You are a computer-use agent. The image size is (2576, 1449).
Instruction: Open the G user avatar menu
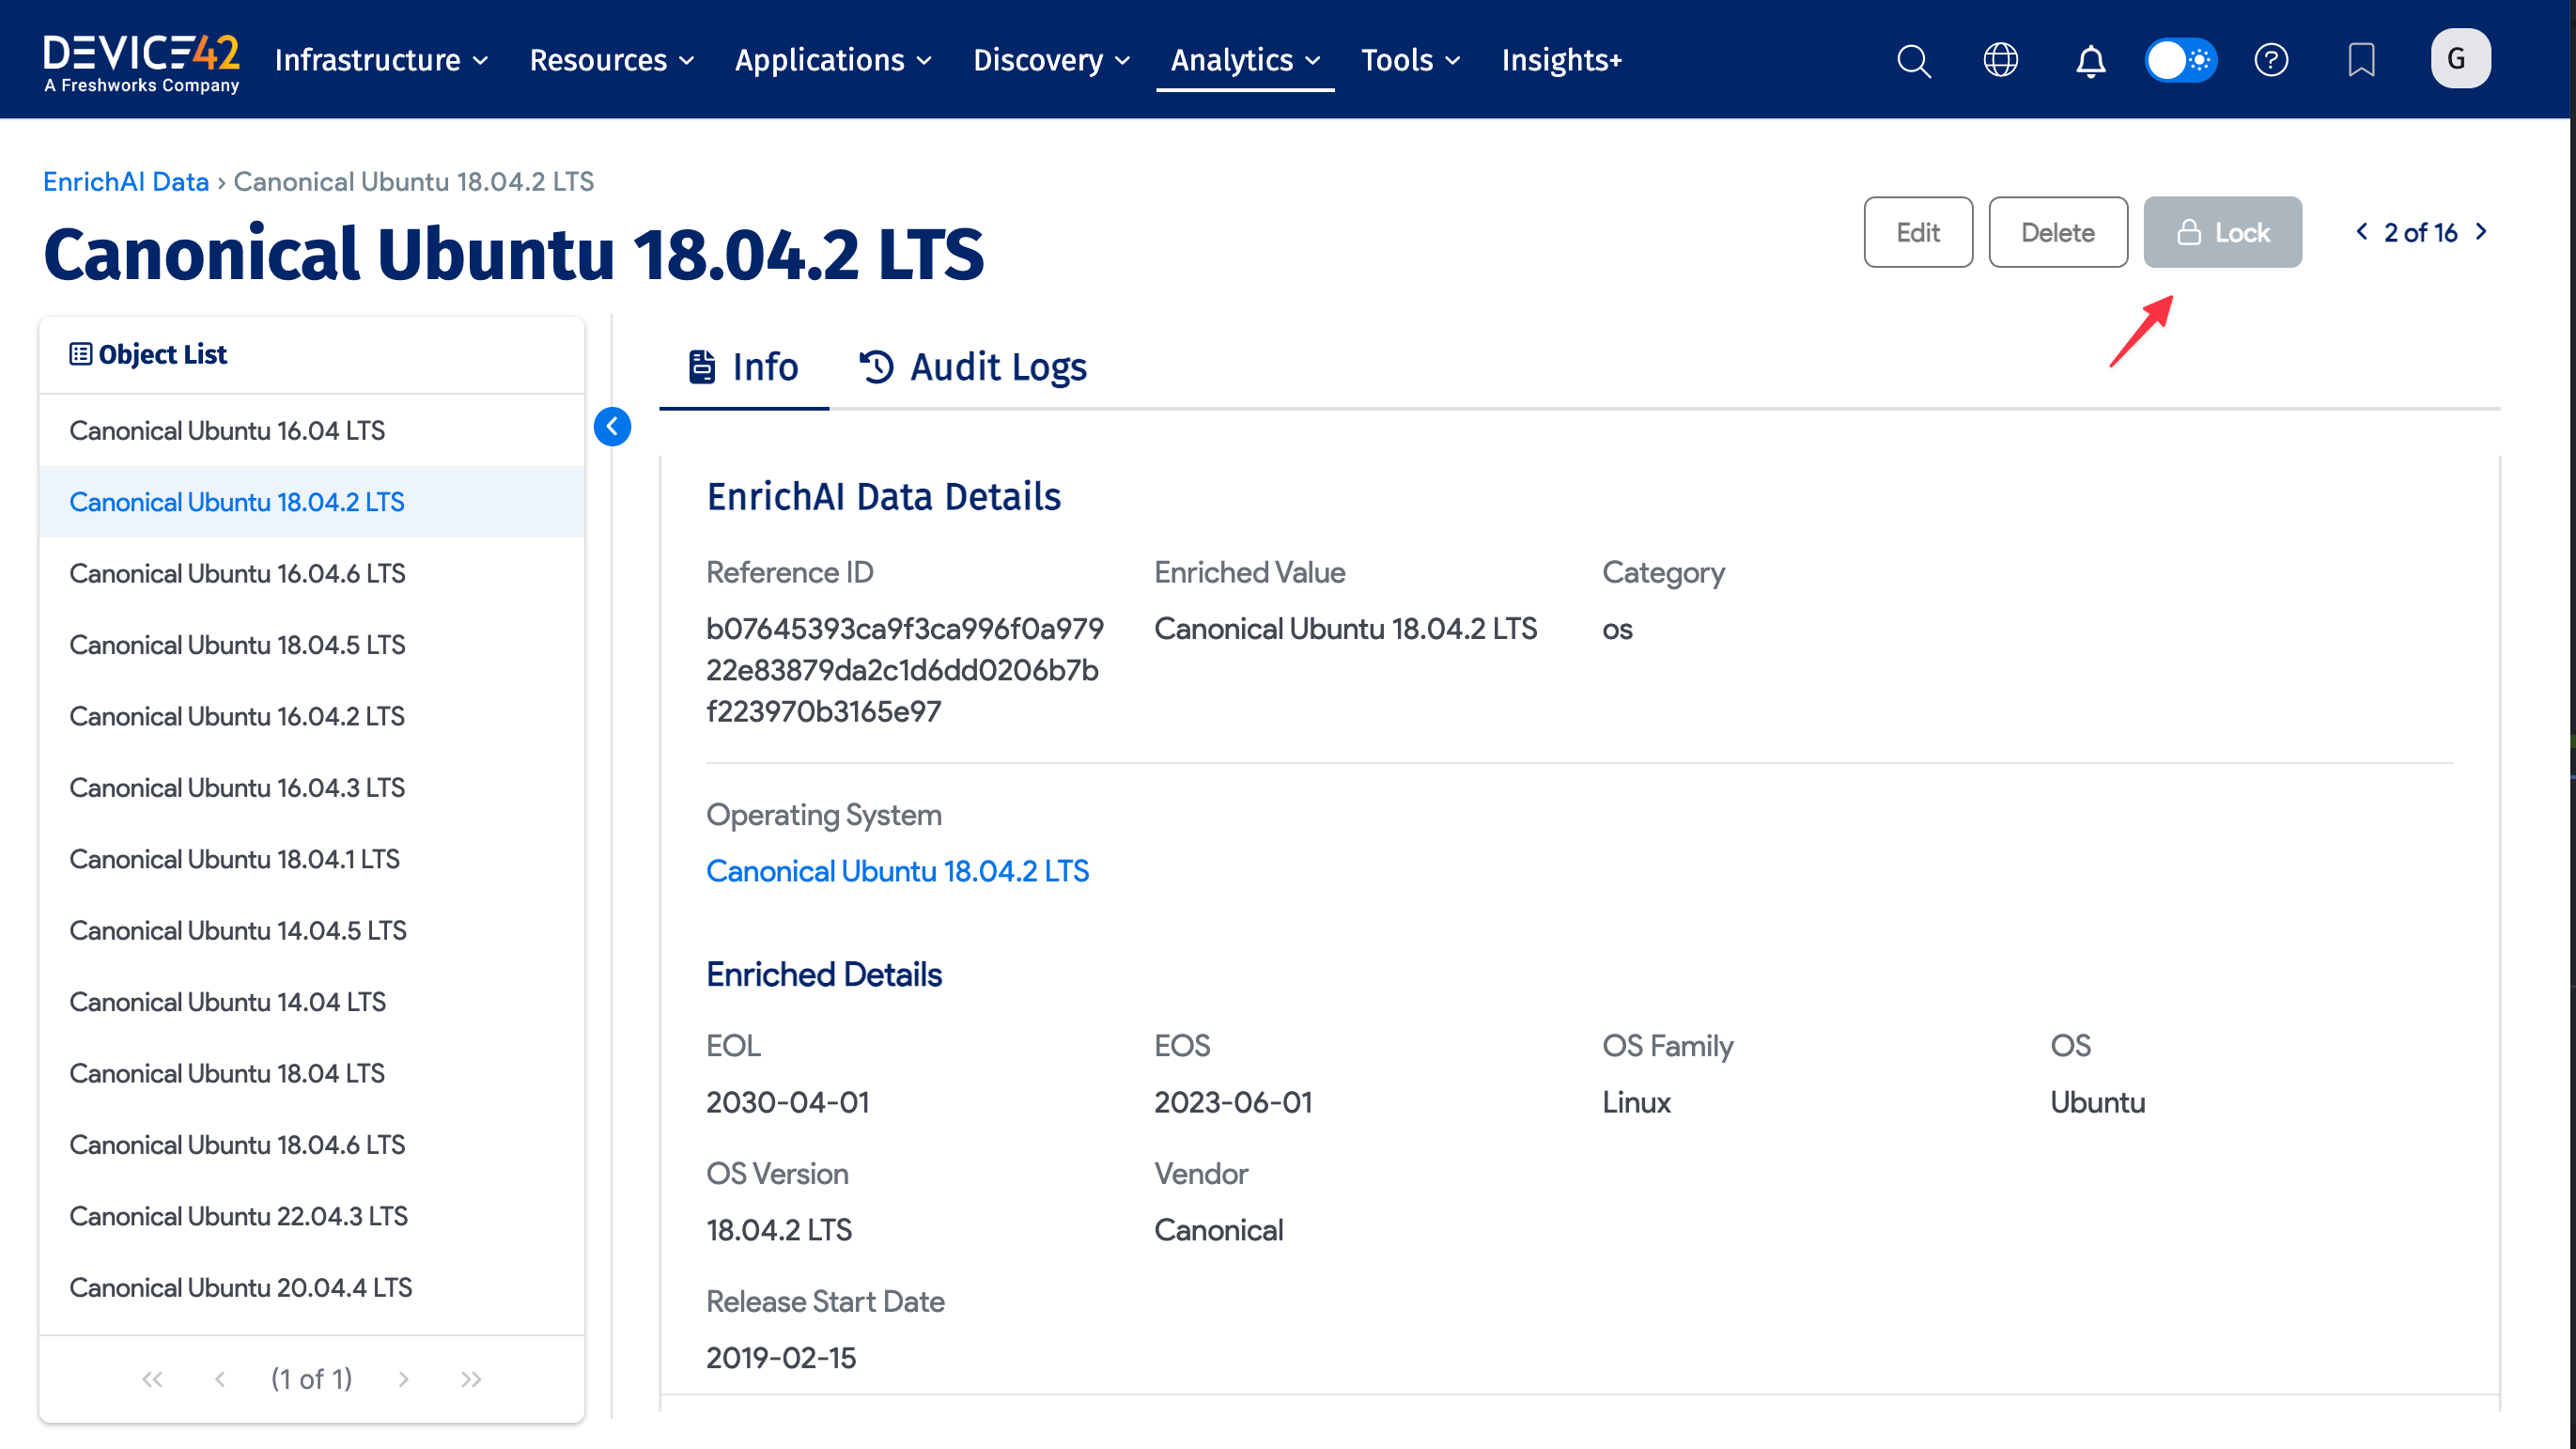click(x=2459, y=59)
